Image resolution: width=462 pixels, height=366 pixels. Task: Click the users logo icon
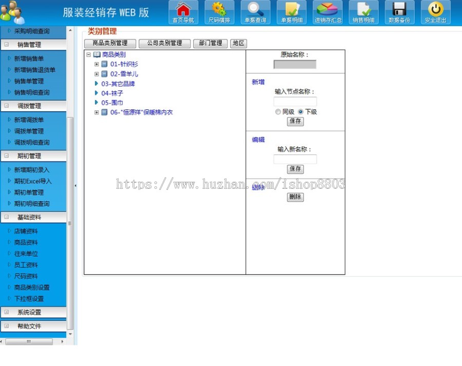12,12
